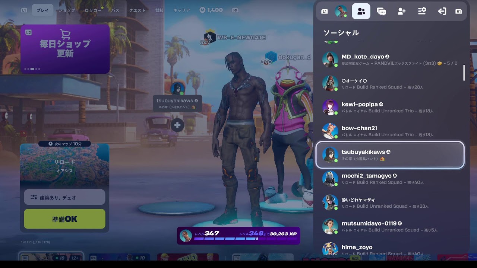Select the highlighted tsubuyakikaws row in social list
Viewport: 477px width, 268px height.
[390, 155]
